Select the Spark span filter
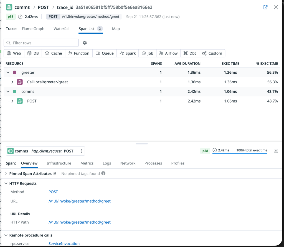284x247 pixels. (x=128, y=53)
